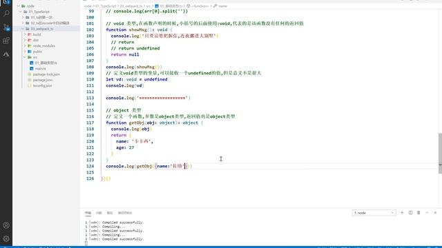Kill terminal using the trash icon
Viewport: 442px width, 248px height.
click(419, 213)
